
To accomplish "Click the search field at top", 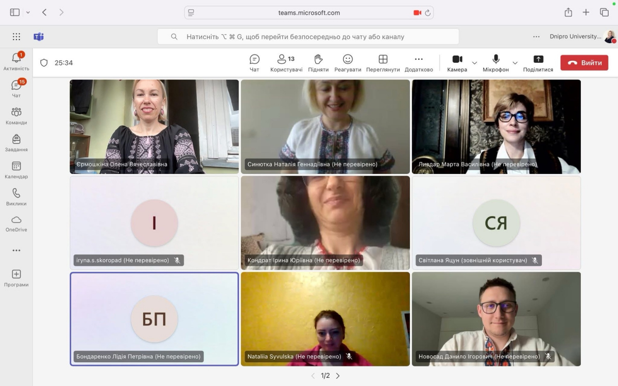I will [308, 37].
